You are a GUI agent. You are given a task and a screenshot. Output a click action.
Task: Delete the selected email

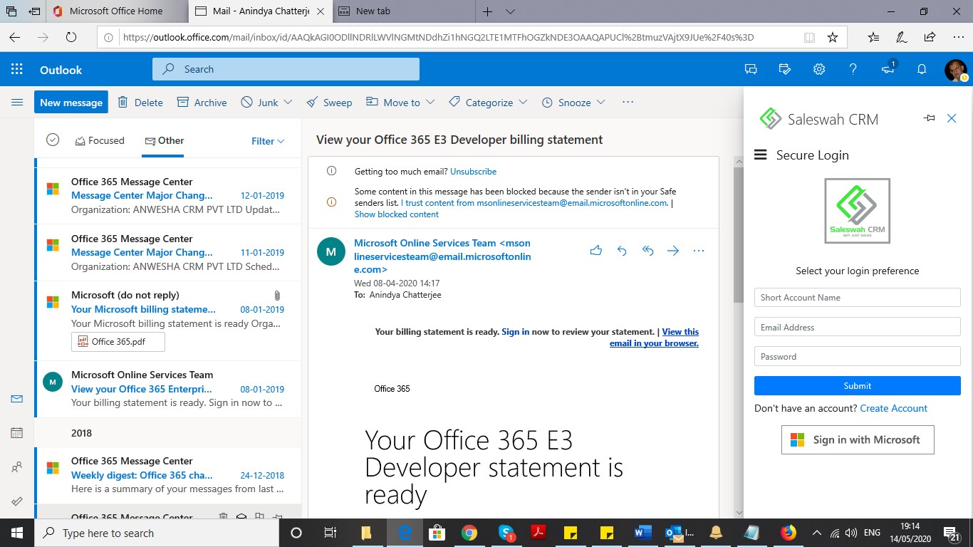[x=140, y=102]
